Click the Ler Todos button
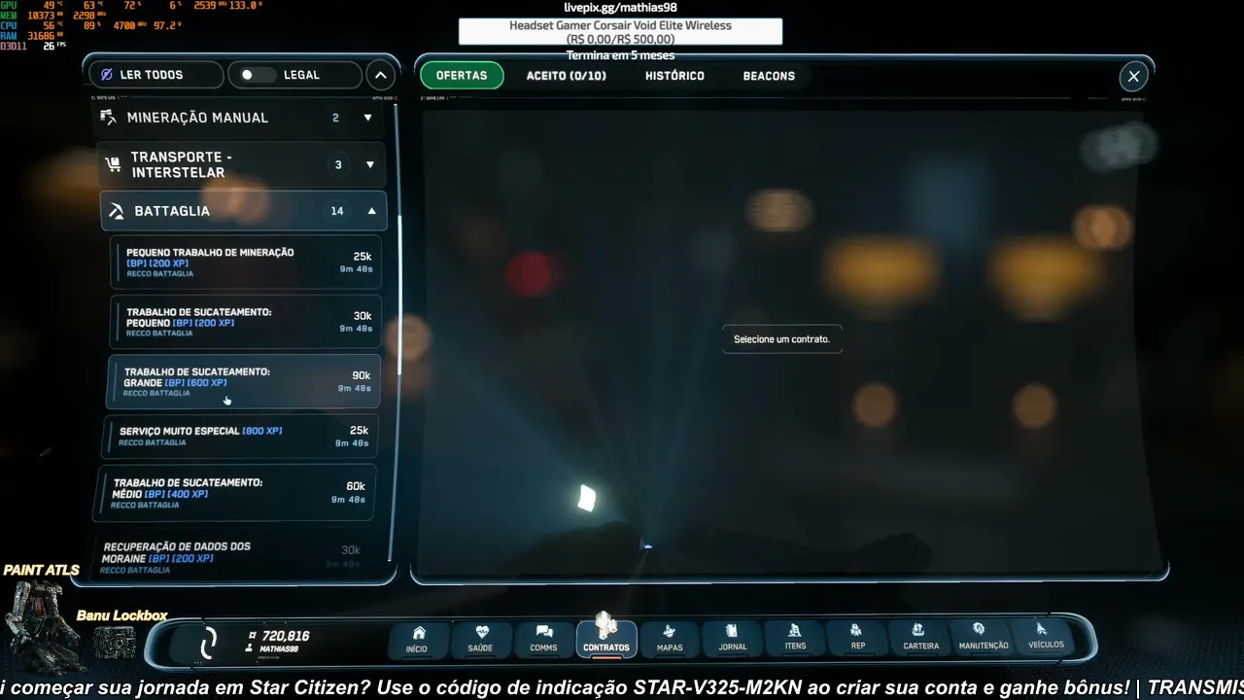Screen dimensions: 1244x700 (x=155, y=75)
